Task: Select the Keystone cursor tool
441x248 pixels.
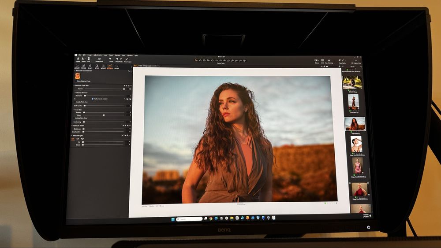Action: [x=216, y=60]
